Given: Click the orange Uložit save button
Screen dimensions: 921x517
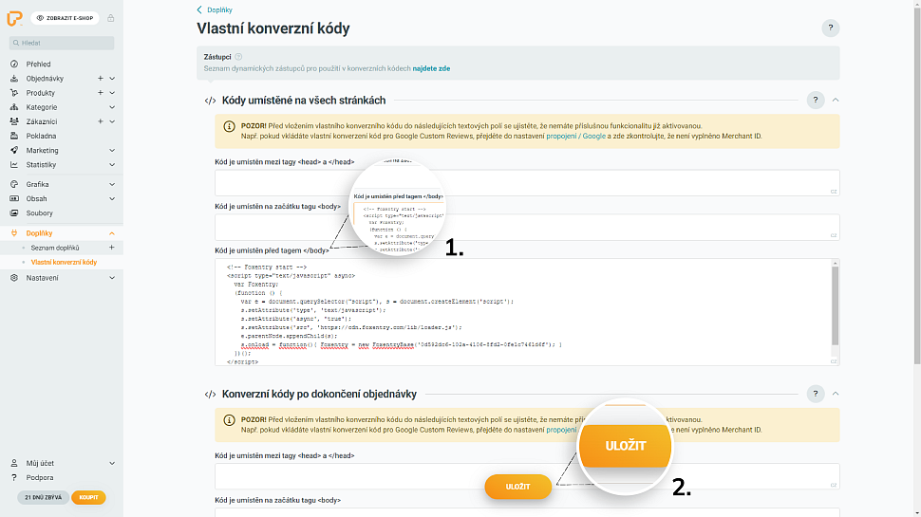Looking at the screenshot, I should coord(518,487).
